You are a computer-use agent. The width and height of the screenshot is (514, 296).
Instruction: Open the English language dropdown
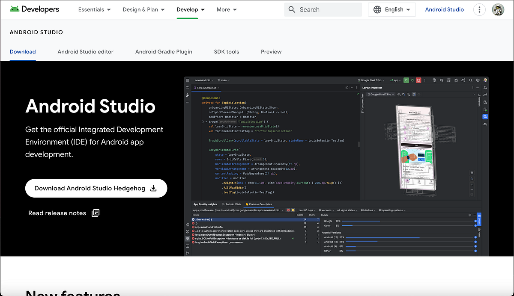pyautogui.click(x=392, y=9)
